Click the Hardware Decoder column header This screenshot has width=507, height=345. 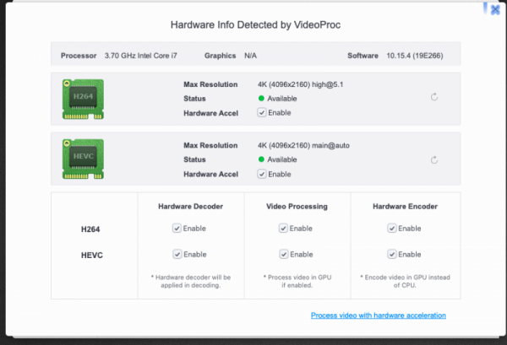click(x=190, y=206)
